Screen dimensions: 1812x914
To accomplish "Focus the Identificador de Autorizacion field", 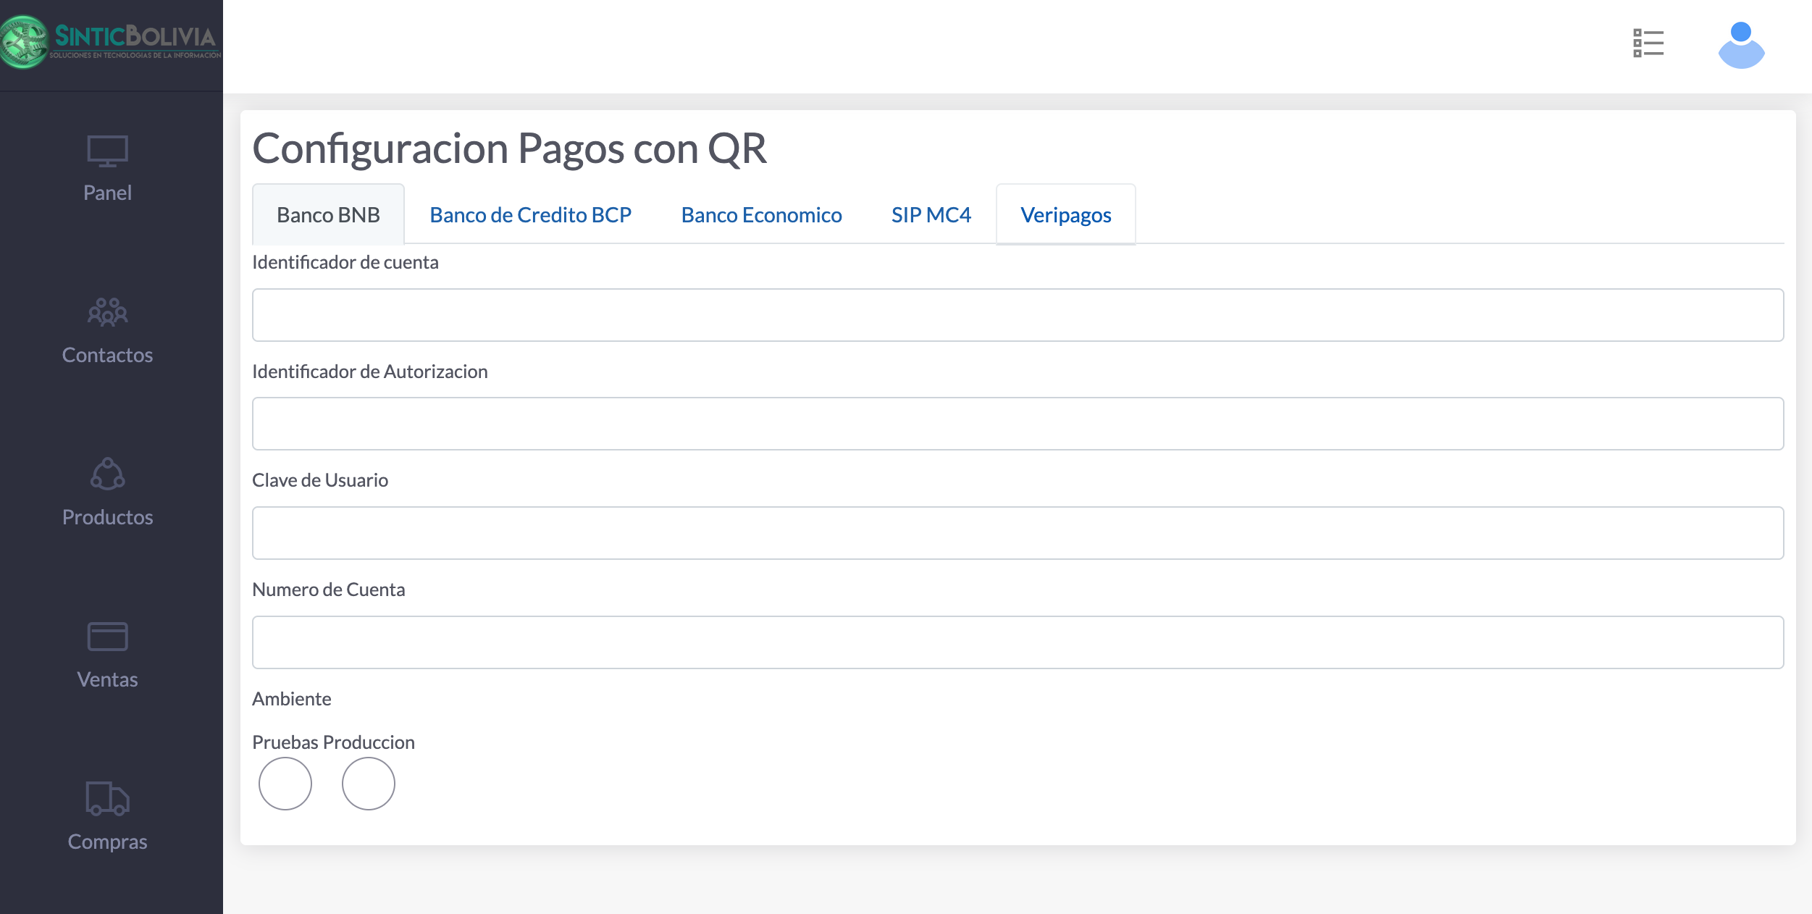I will (x=1018, y=424).
